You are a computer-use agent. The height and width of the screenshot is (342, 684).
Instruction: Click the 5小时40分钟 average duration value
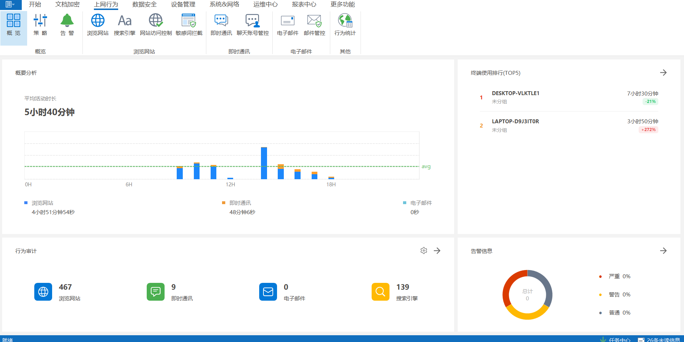click(49, 112)
